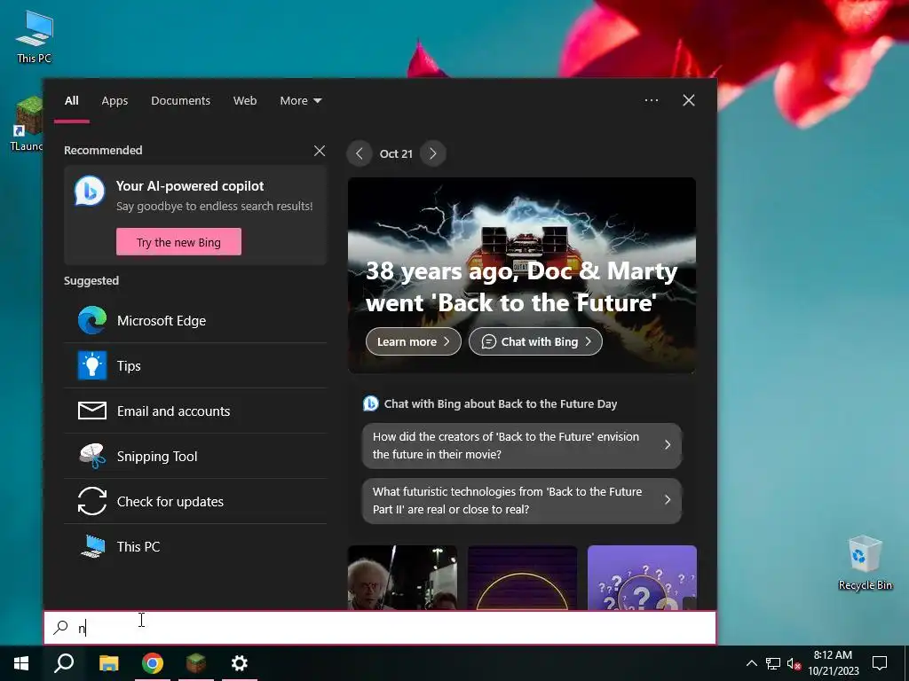Open This PC desktop shortcut
The image size is (909, 681).
point(34,37)
